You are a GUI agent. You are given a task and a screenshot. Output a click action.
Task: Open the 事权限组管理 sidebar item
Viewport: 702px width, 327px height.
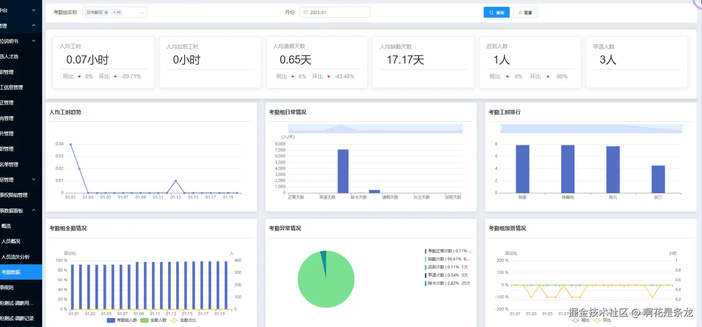click(x=21, y=195)
